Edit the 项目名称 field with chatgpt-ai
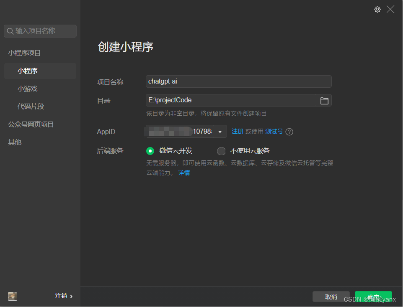This screenshot has width=403, height=307. [238, 81]
